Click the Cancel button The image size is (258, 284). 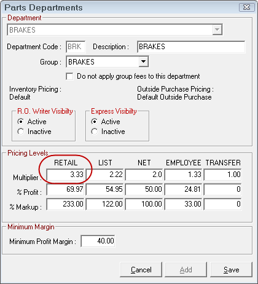[141, 269]
